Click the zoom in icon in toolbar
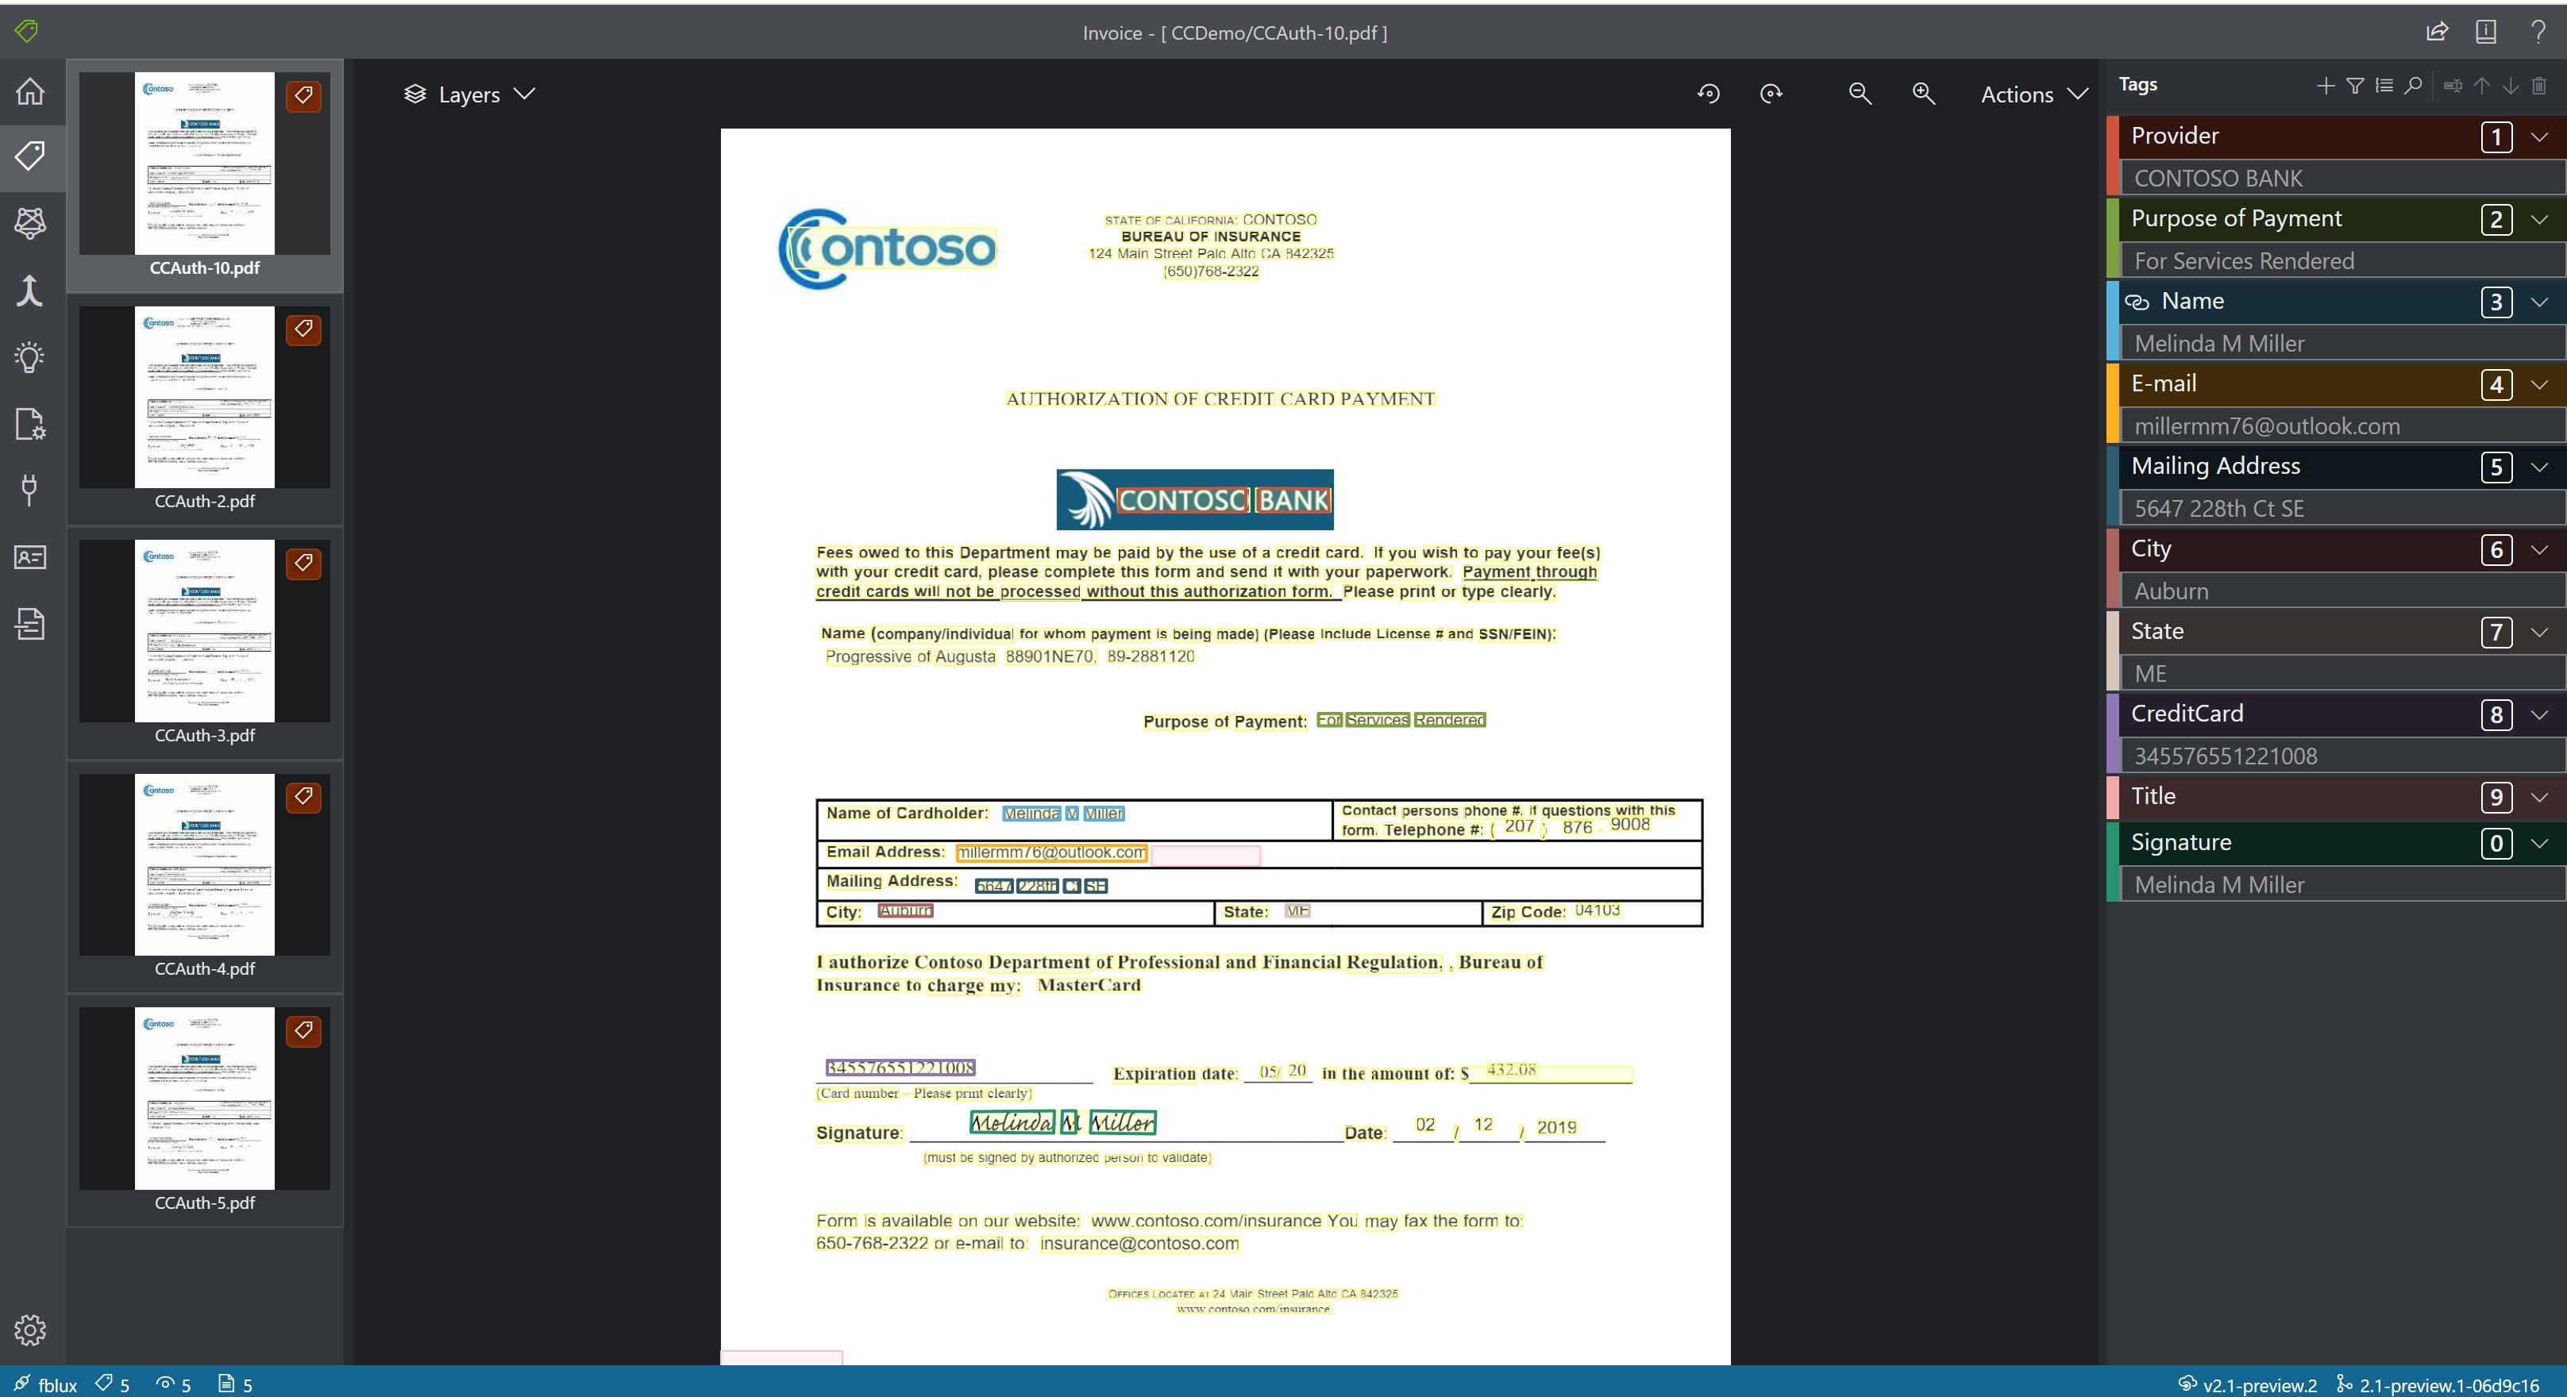 coord(1921,93)
